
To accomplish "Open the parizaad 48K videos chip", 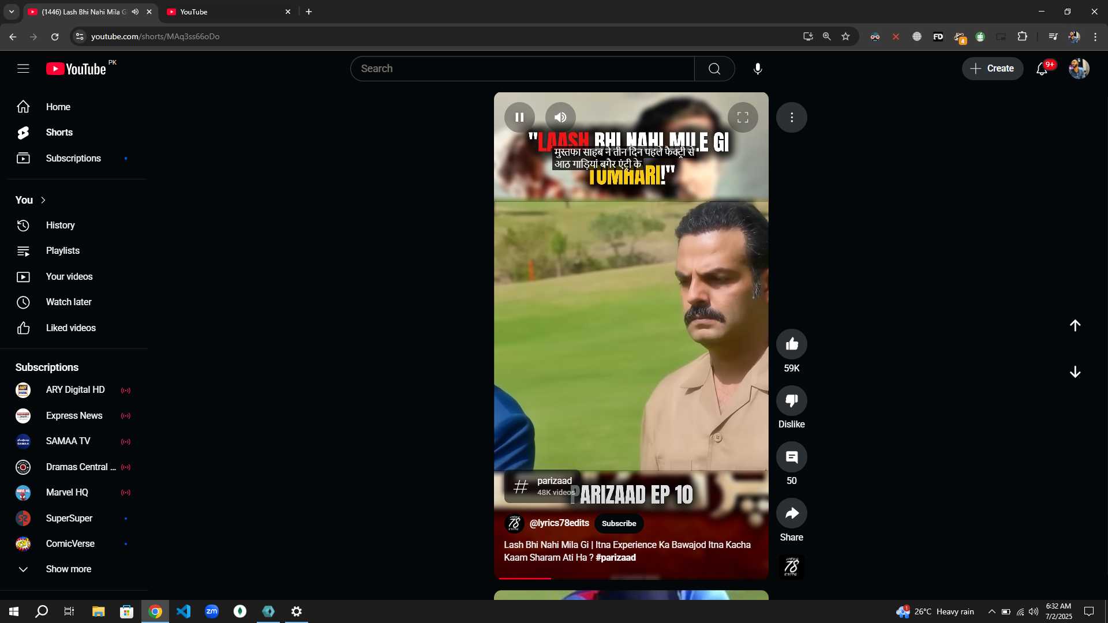I will point(542,486).
